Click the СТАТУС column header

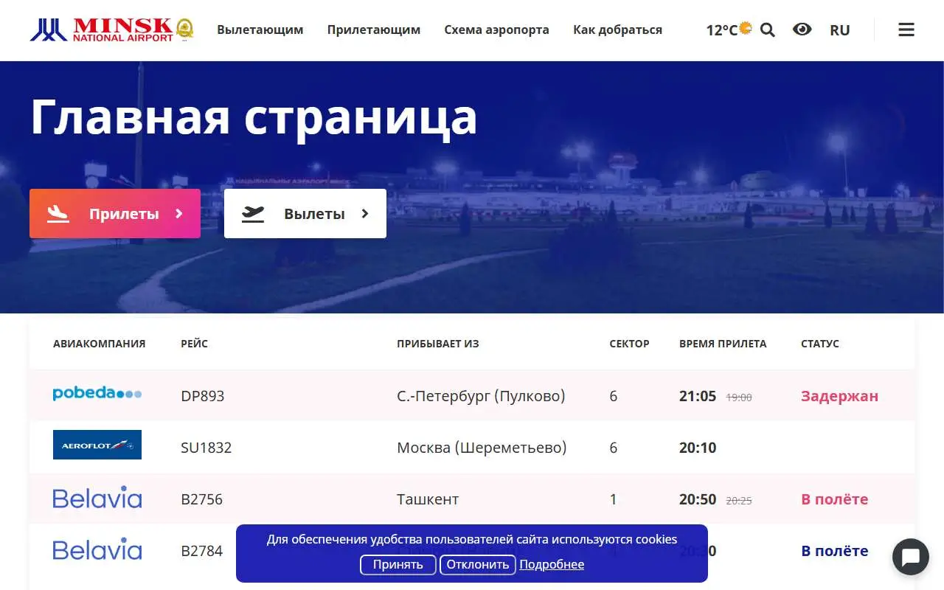pos(820,344)
